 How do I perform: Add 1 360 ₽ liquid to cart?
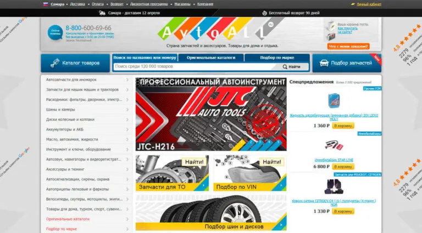pyautogui.click(x=343, y=126)
